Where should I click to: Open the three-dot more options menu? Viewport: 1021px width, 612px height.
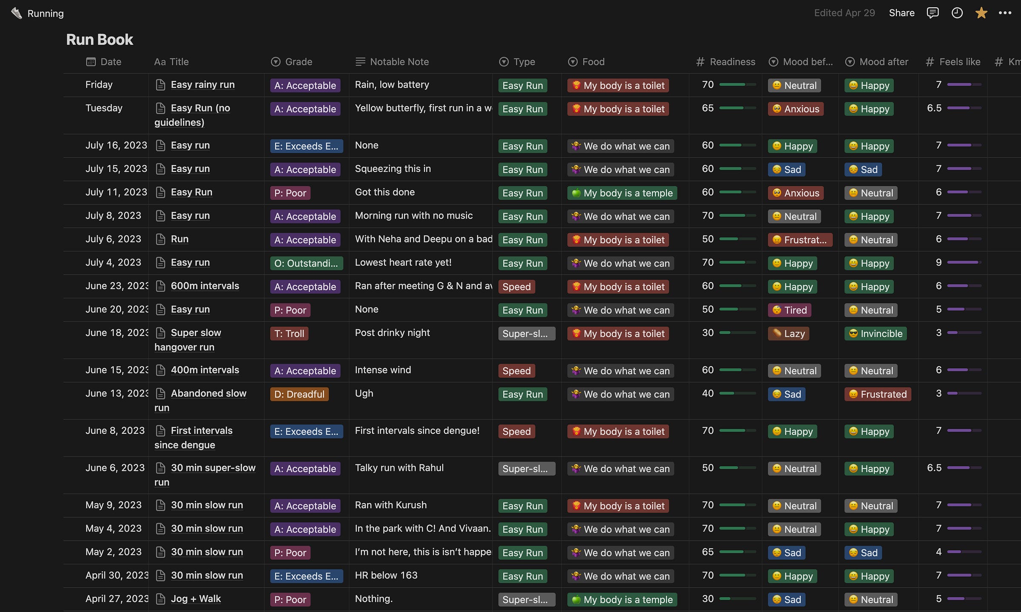point(1005,13)
